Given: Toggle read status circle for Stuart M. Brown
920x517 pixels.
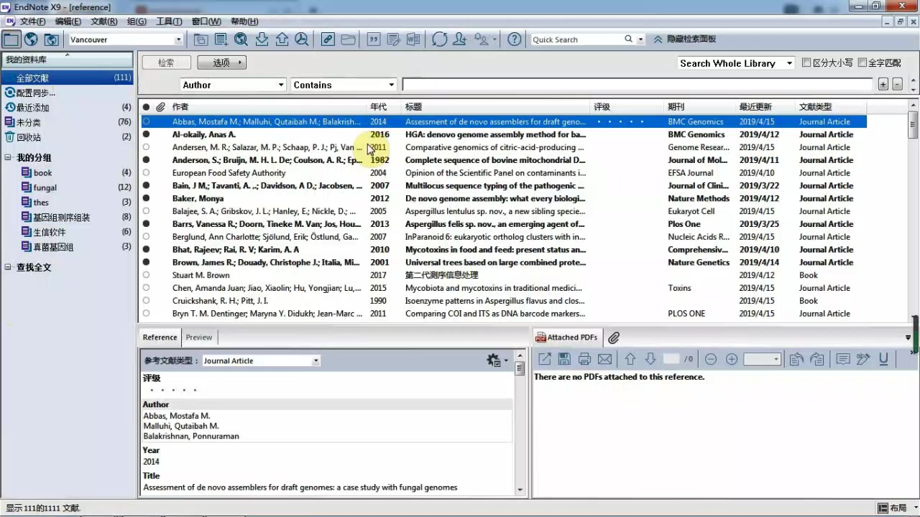Looking at the screenshot, I should 146,275.
